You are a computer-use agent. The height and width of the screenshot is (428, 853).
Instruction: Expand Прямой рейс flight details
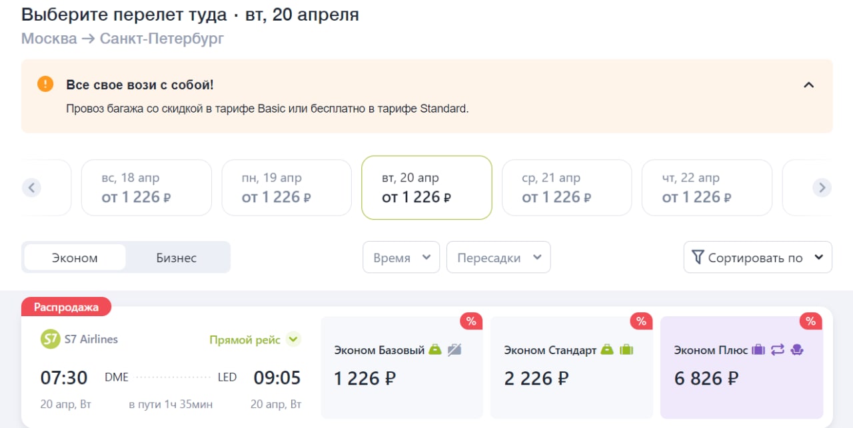pyautogui.click(x=293, y=339)
